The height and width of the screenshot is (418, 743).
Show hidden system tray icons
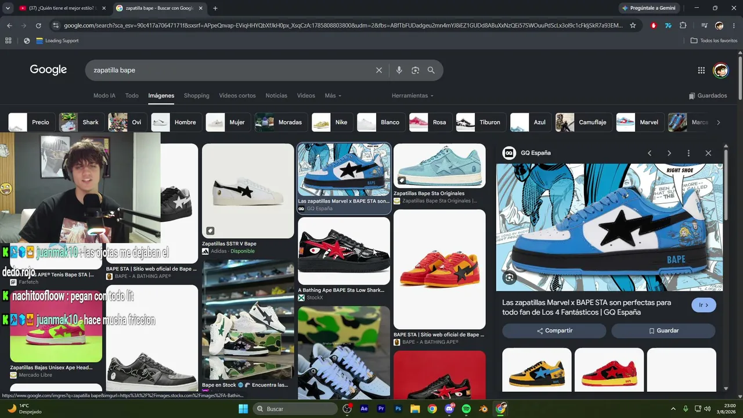pyautogui.click(x=674, y=409)
